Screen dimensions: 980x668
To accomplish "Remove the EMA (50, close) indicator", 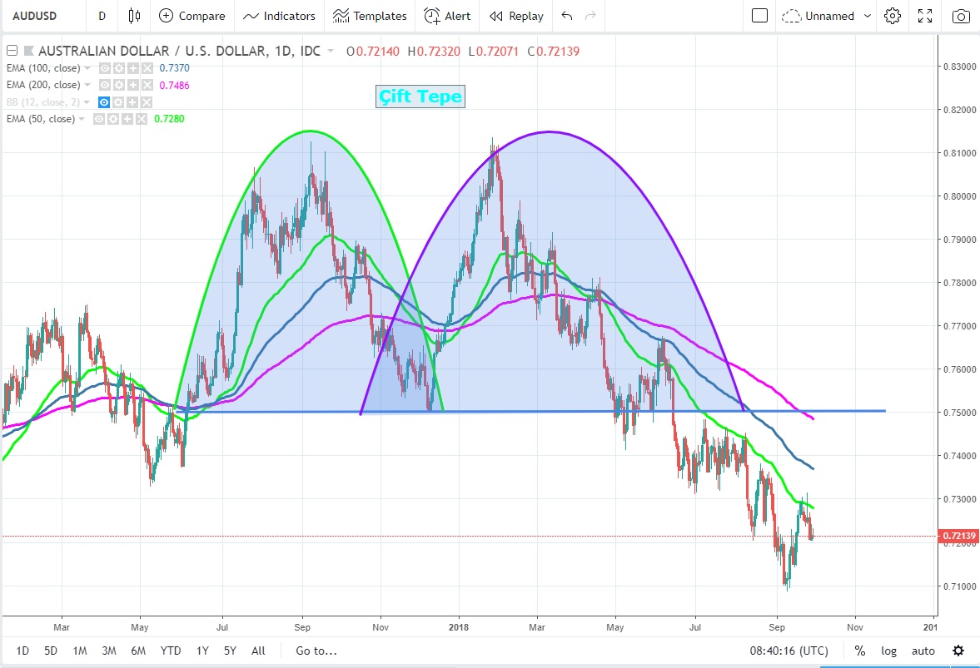I will (141, 119).
